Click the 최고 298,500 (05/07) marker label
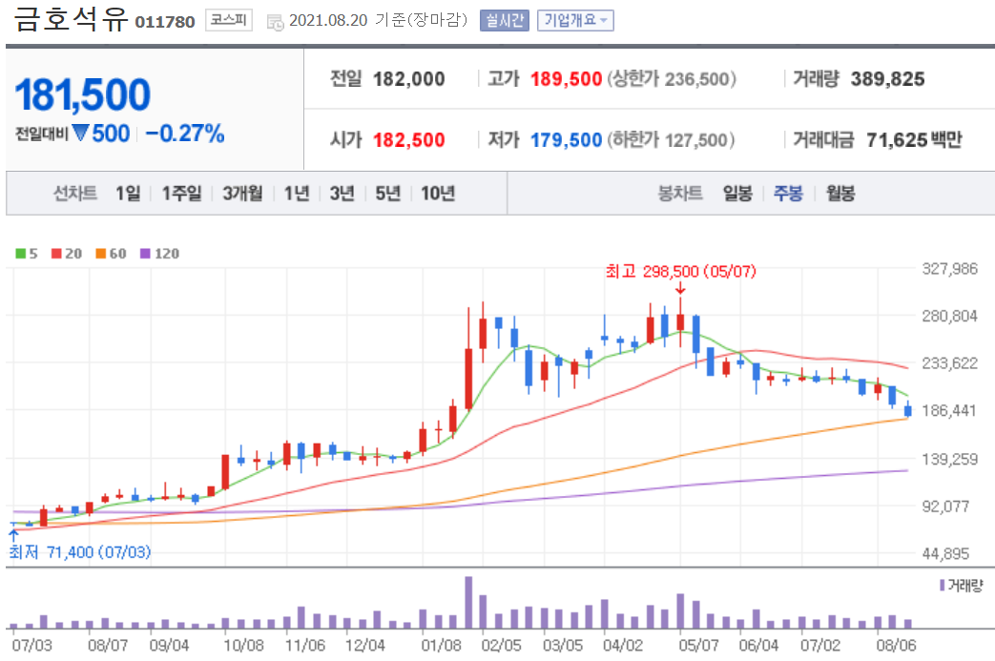 (680, 272)
